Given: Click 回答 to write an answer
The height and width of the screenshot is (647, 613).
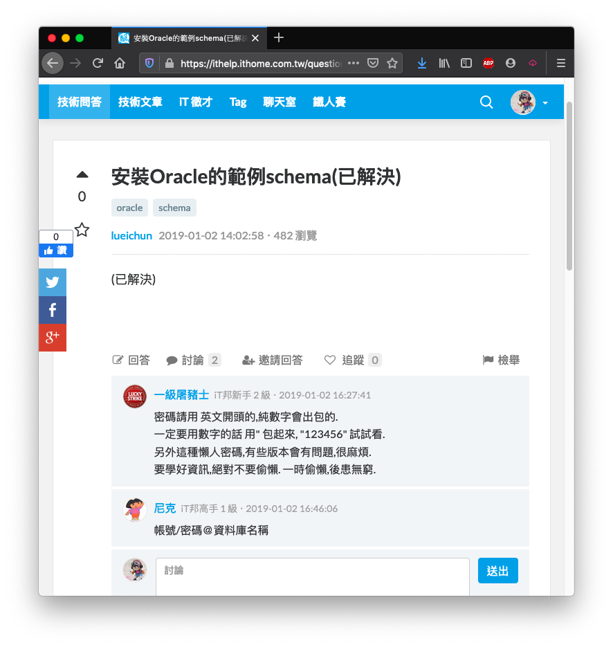Looking at the screenshot, I should pyautogui.click(x=131, y=361).
